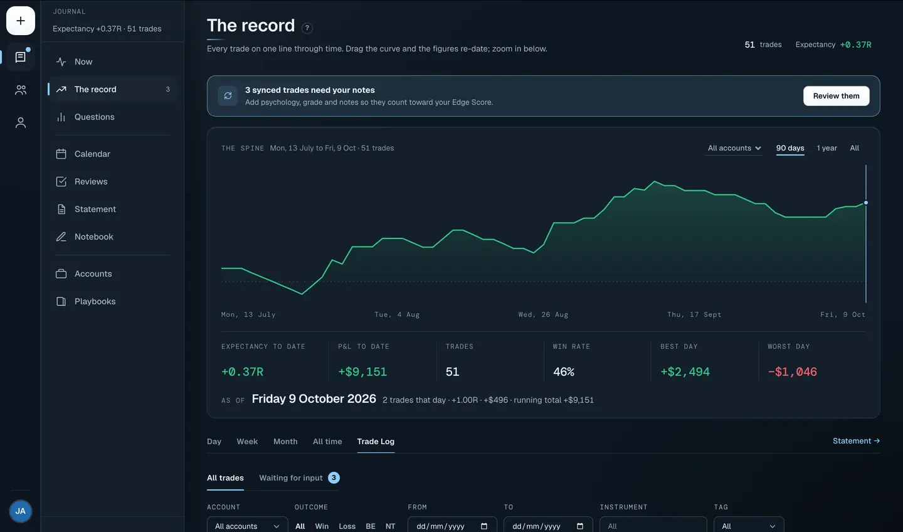Click the sync icon in the notes banner
903x532 pixels.
coord(228,96)
